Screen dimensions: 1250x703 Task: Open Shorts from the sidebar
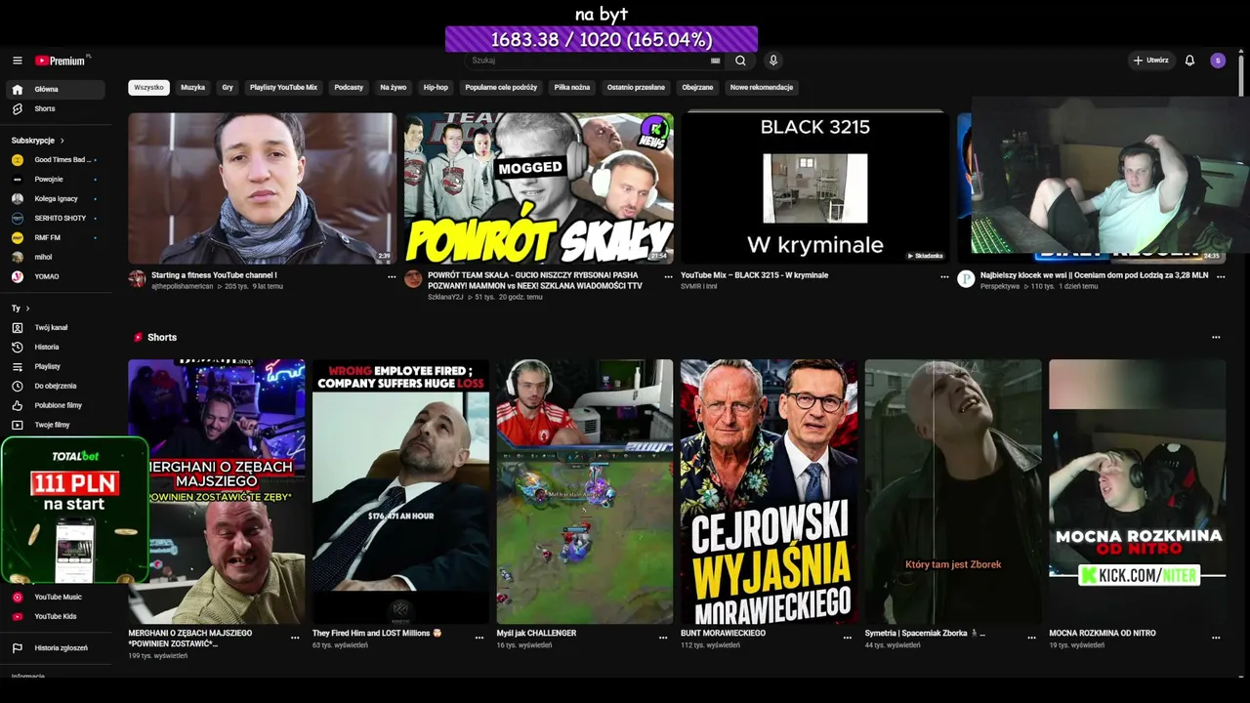56,109
